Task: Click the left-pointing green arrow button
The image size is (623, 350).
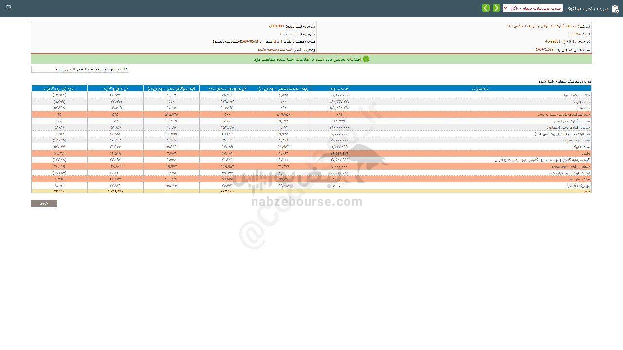Action: 486,8
